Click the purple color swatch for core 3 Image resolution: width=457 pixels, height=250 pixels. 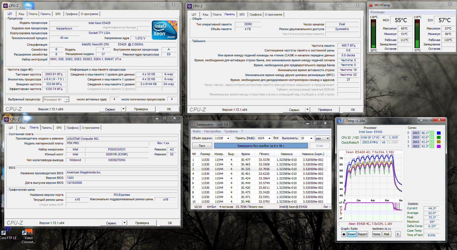point(439,146)
